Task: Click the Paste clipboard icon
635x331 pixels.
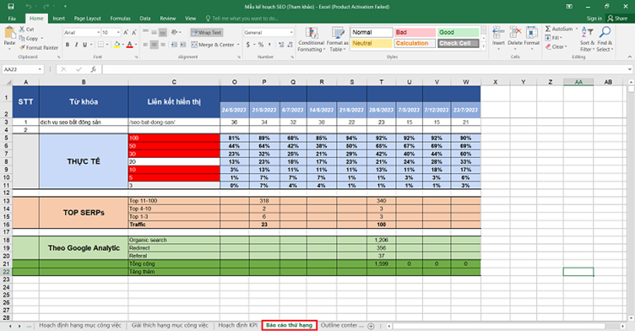Action: 9,33
